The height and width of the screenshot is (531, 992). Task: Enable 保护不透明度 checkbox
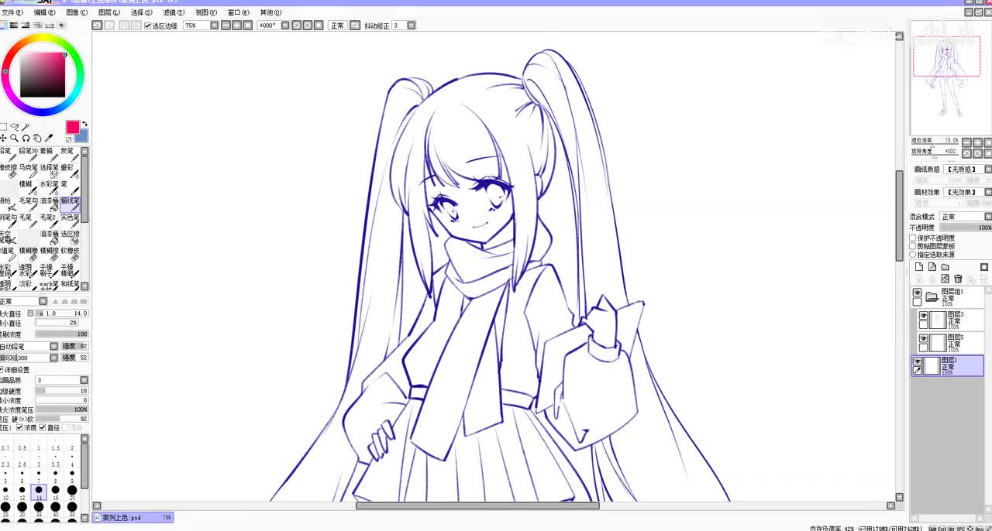(x=912, y=238)
